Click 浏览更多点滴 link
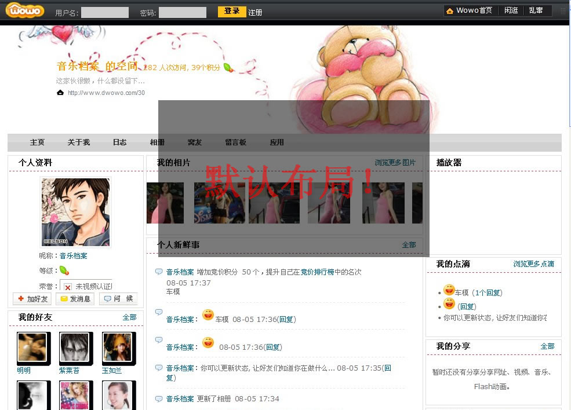 pyautogui.click(x=534, y=263)
